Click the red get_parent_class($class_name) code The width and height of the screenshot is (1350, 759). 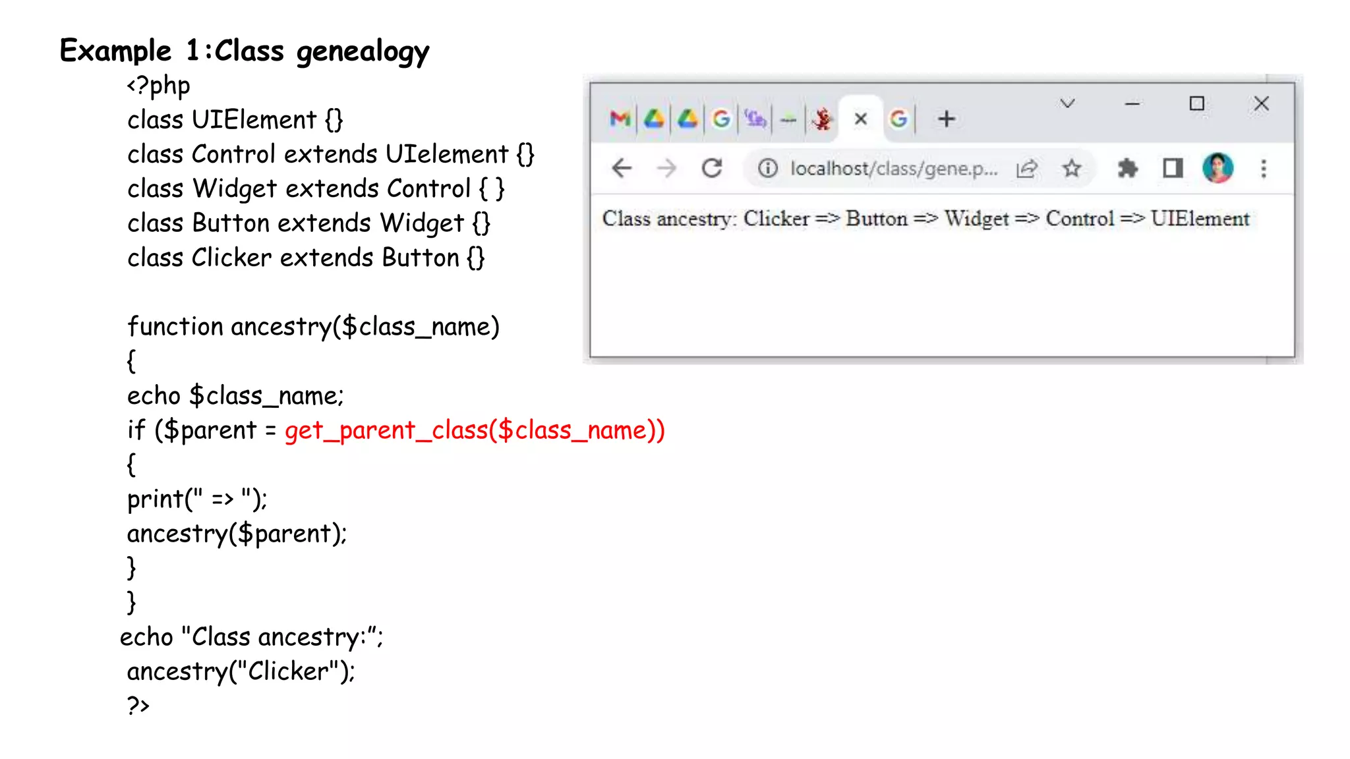pyautogui.click(x=475, y=431)
